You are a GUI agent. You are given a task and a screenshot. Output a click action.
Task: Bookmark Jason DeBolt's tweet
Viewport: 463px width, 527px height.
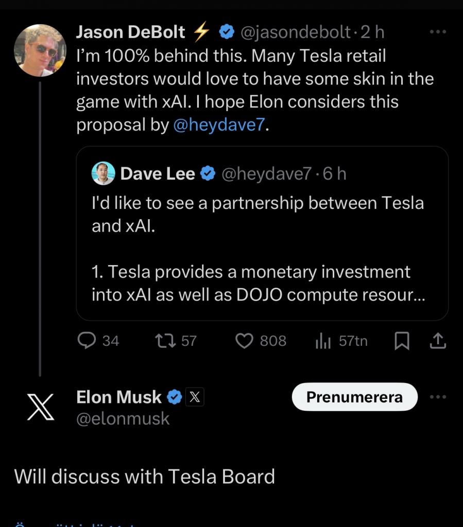402,341
